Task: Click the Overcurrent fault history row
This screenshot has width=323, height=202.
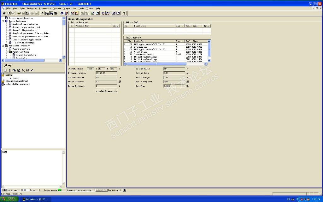Action: tap(165, 47)
